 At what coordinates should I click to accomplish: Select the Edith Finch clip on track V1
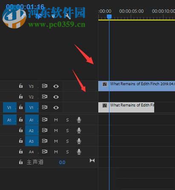click(x=126, y=107)
